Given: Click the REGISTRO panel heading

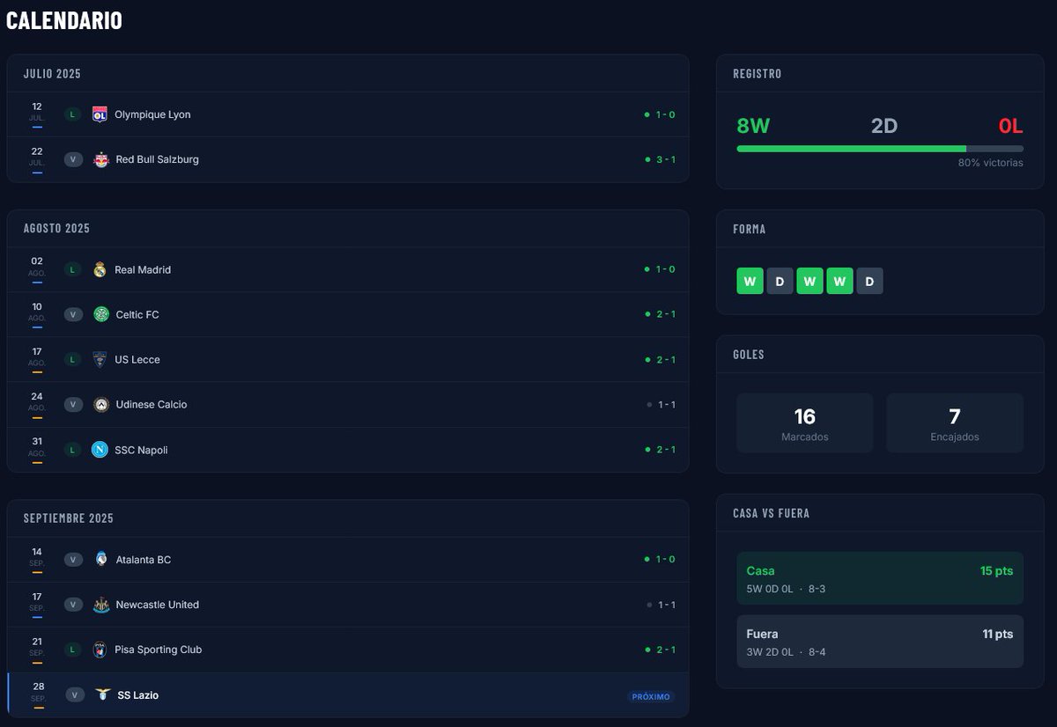Looking at the screenshot, I should click(758, 74).
